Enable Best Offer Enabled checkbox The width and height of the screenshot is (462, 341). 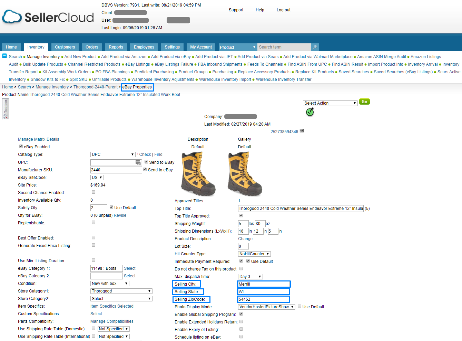[94, 237]
